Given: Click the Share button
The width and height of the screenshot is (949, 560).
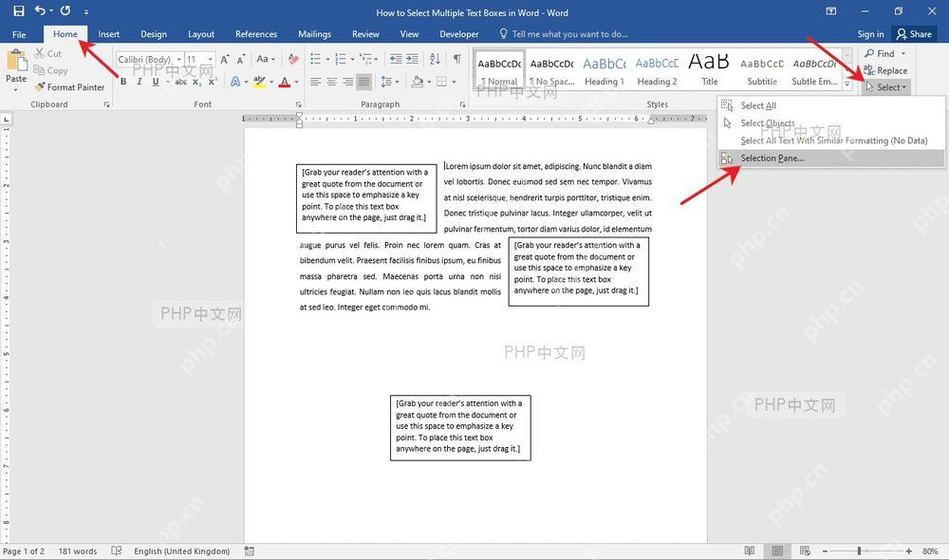Looking at the screenshot, I should coord(914,34).
